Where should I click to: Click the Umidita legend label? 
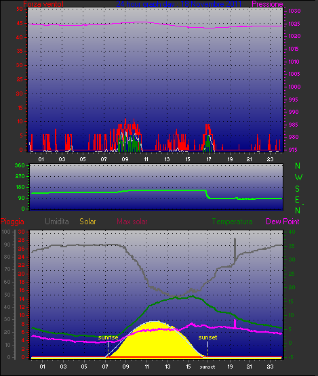[x=57, y=222]
